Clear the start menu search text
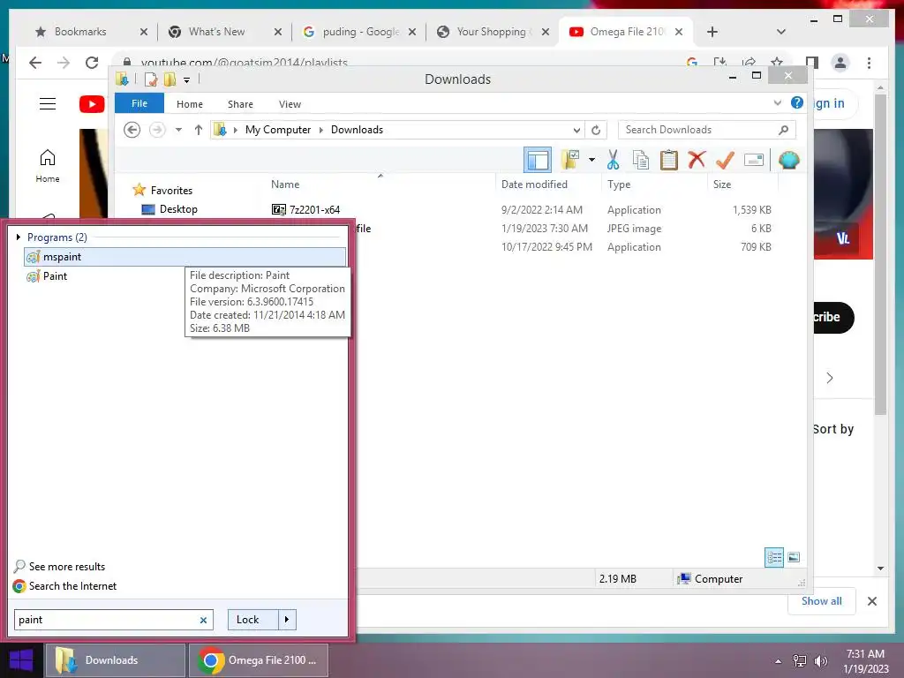 [x=203, y=621]
